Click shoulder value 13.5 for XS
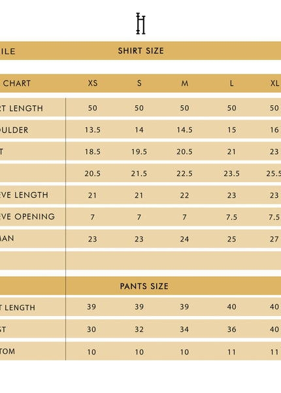The image size is (281, 393). (93, 130)
